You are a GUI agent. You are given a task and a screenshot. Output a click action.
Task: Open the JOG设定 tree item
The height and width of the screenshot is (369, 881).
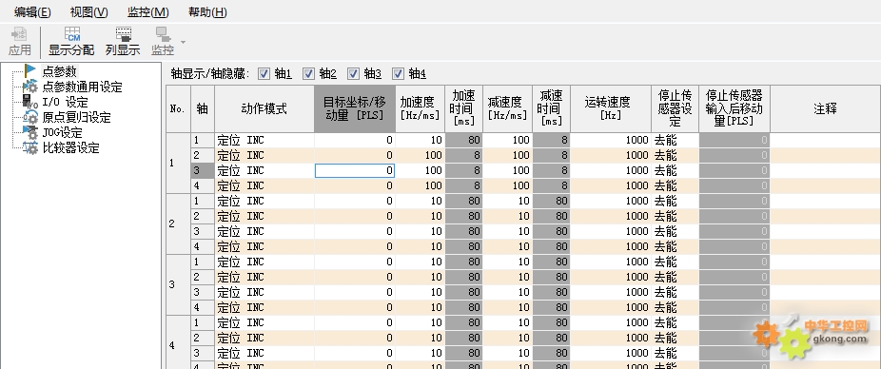coord(63,132)
